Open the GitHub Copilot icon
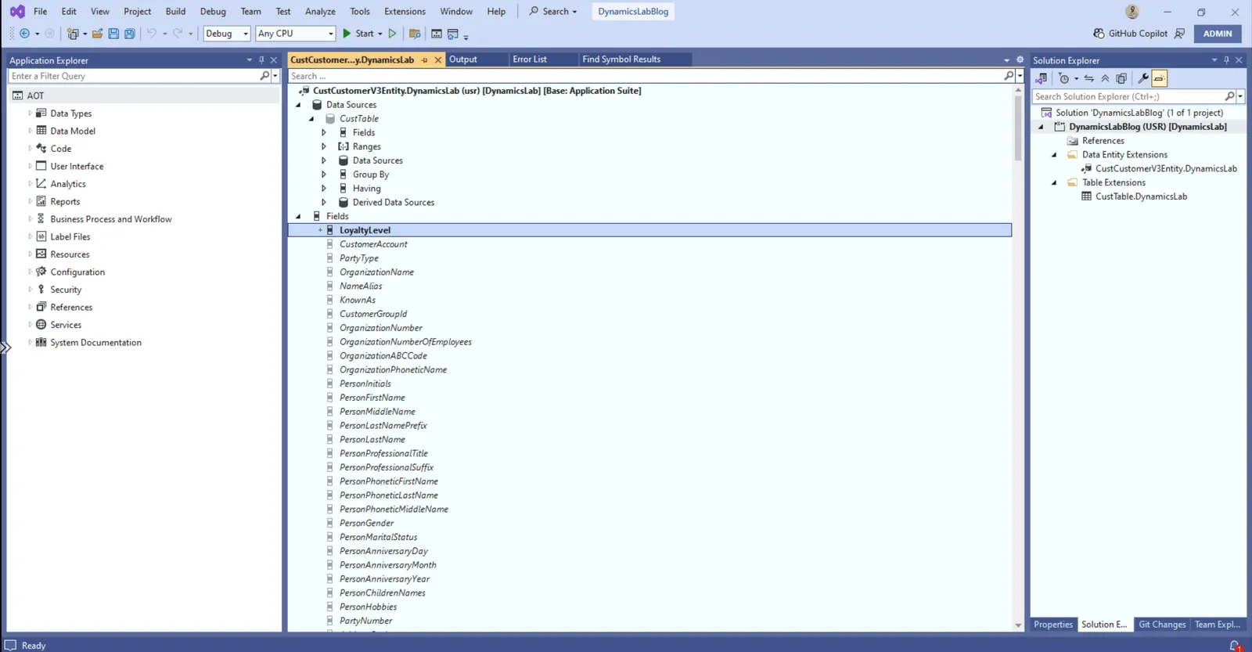The image size is (1252, 652). (1099, 34)
